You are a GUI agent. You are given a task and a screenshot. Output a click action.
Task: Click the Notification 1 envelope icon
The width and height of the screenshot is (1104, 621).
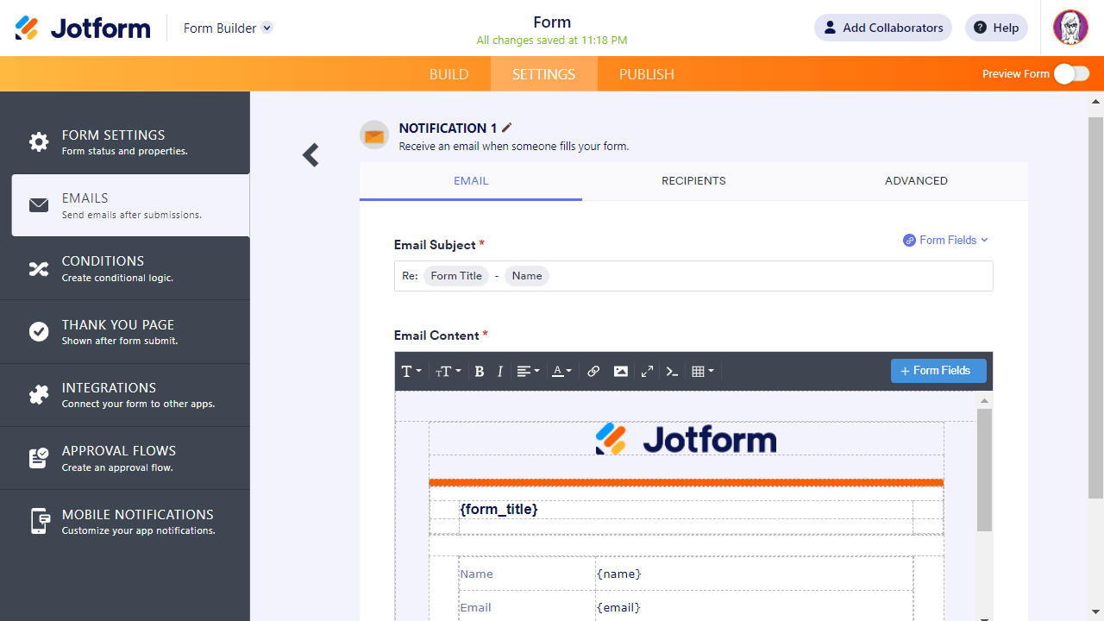(374, 135)
